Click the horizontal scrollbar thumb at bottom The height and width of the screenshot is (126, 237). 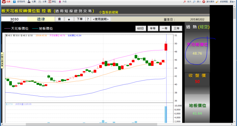92,124
